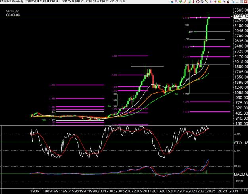248x194 pixels.
Task: Click the 1986 year label on time axis
Action: (35, 191)
